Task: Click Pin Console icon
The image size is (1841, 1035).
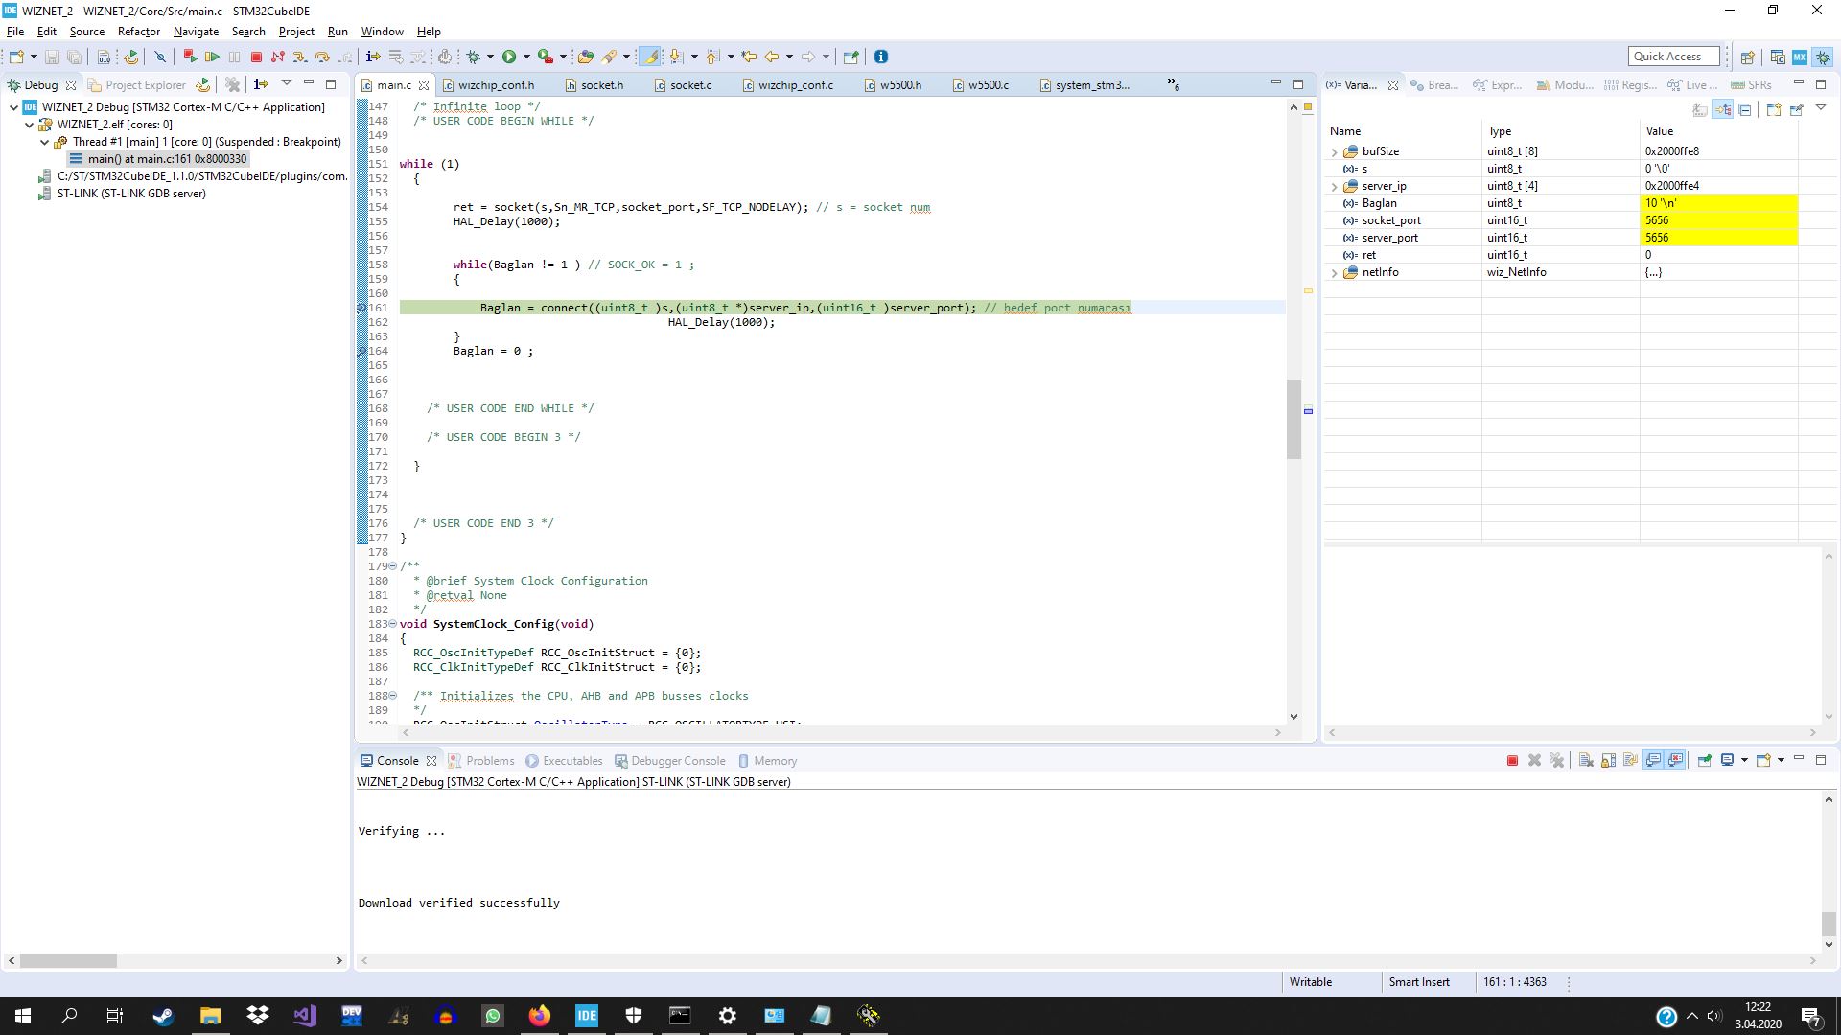Action: (1705, 760)
